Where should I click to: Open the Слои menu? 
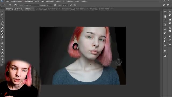pos(37,1)
